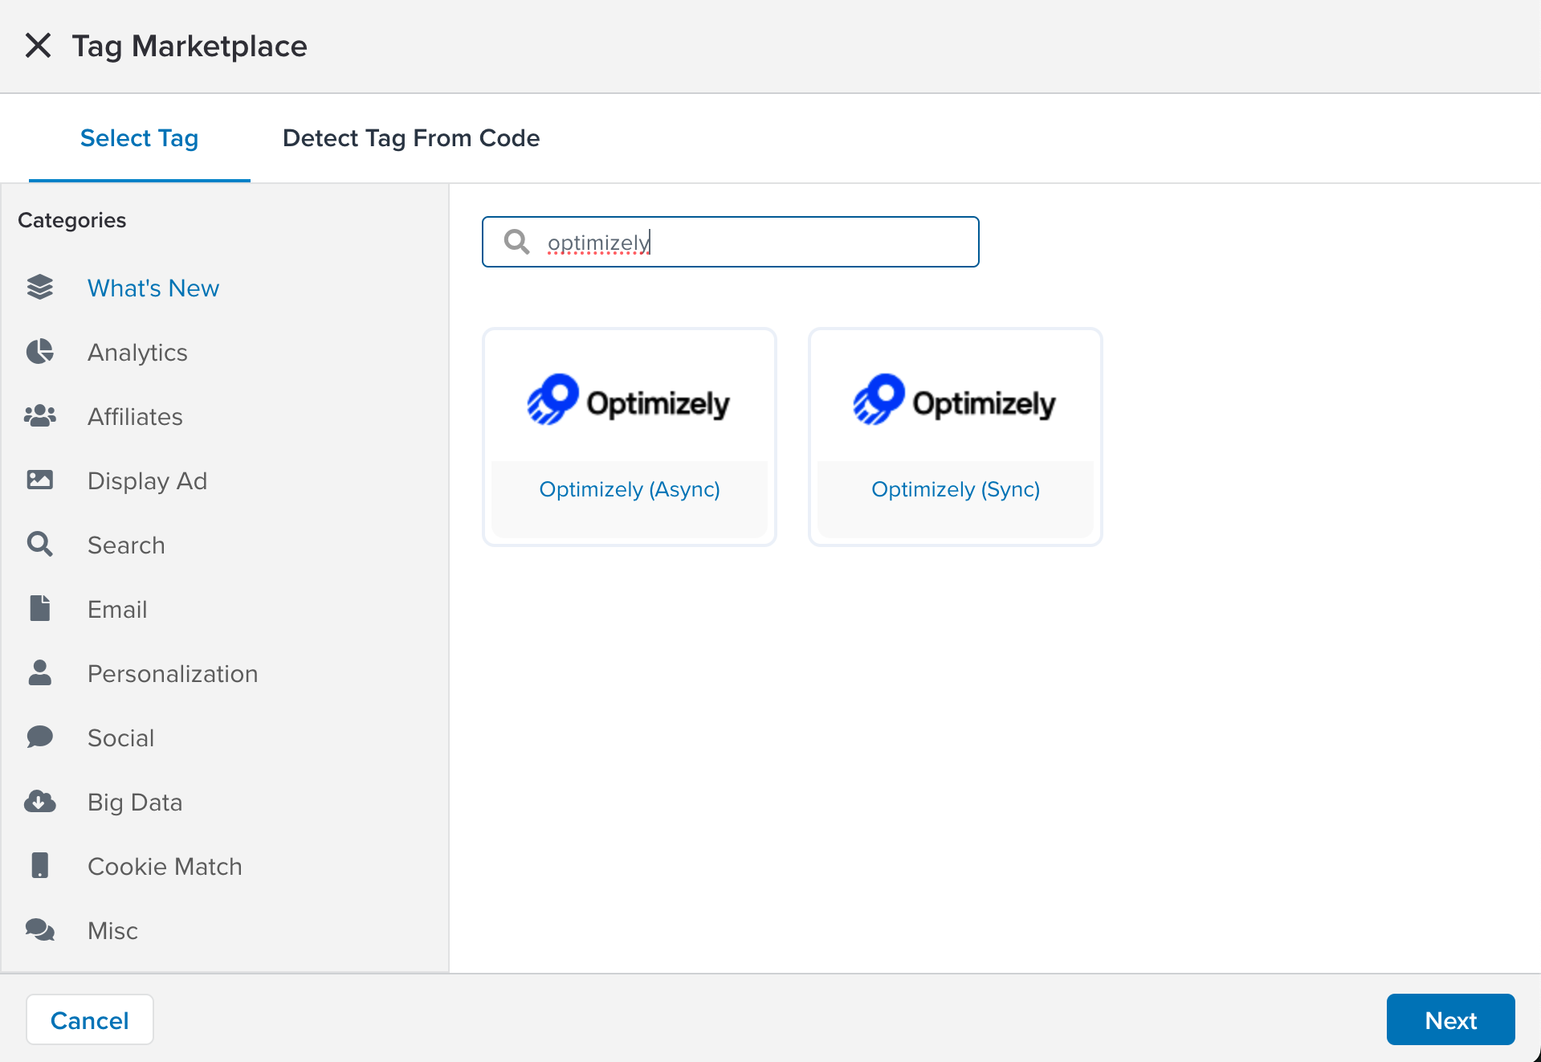Select Optimizely (Sync) tag logo
This screenshot has width=1541, height=1062.
(955, 400)
